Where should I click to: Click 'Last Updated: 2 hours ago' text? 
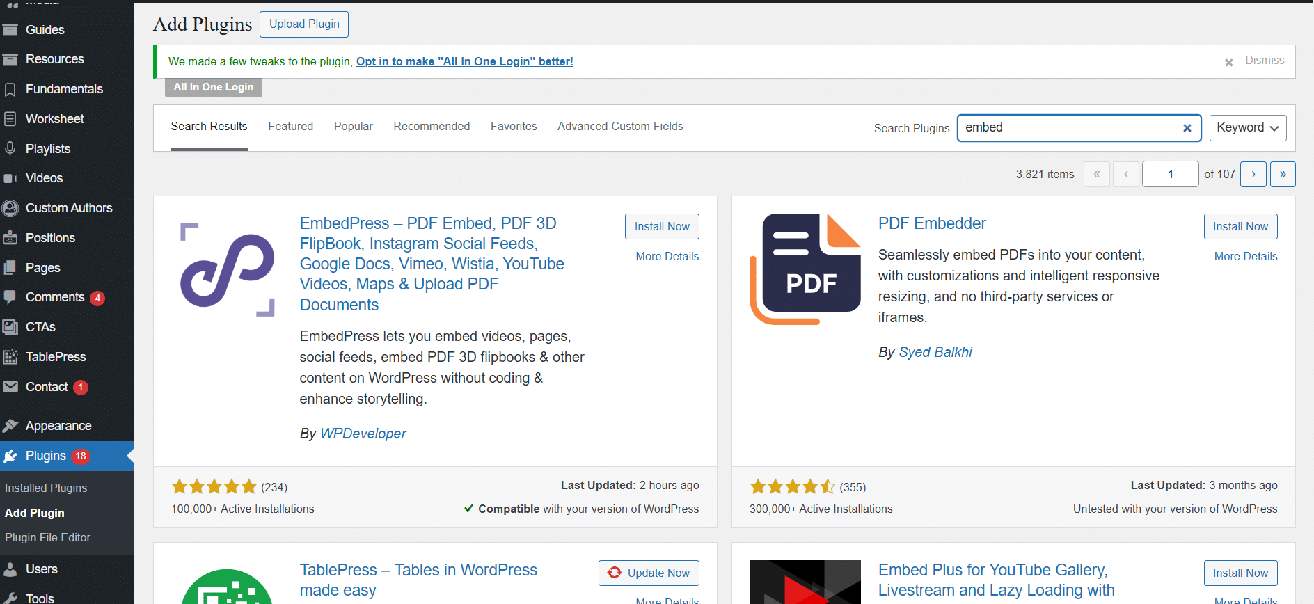pyautogui.click(x=630, y=486)
